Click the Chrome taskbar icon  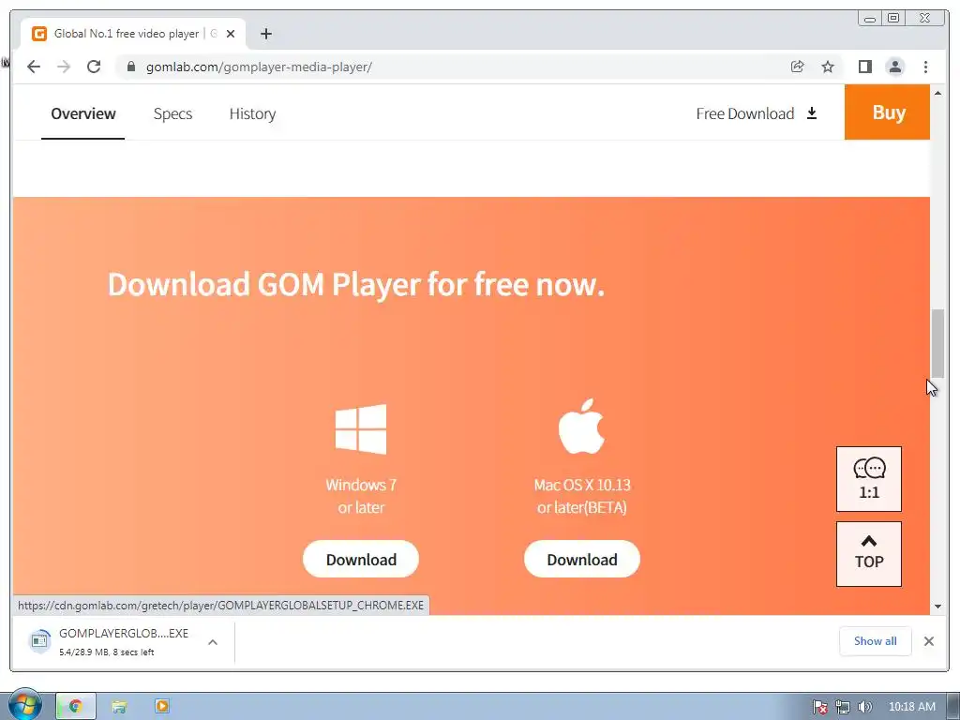click(x=76, y=706)
